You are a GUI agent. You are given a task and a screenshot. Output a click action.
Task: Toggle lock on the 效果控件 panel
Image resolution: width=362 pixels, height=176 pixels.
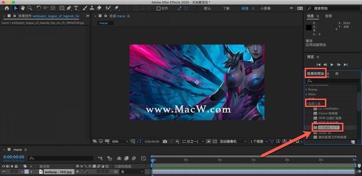pyautogui.click(x=15, y=16)
